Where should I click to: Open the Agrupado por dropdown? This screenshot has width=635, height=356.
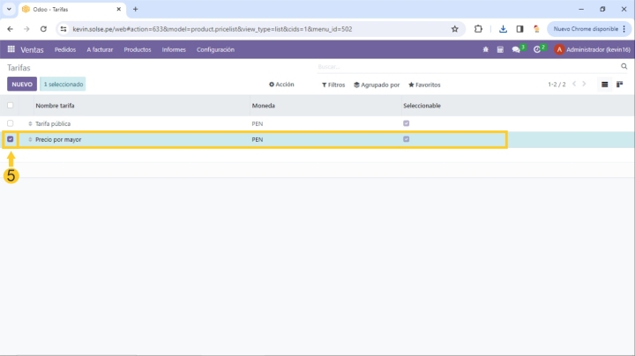[x=377, y=85]
